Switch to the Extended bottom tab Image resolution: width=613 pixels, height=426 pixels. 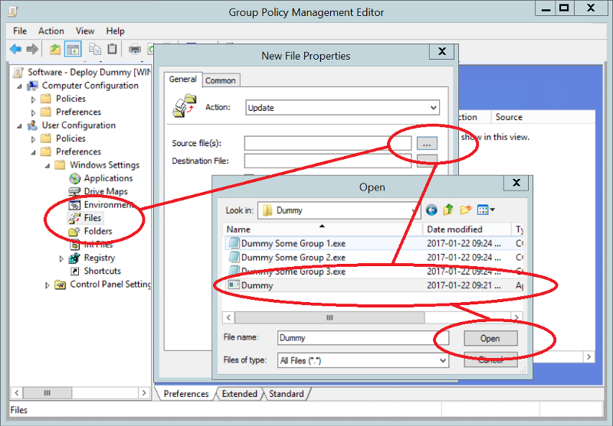click(x=239, y=394)
